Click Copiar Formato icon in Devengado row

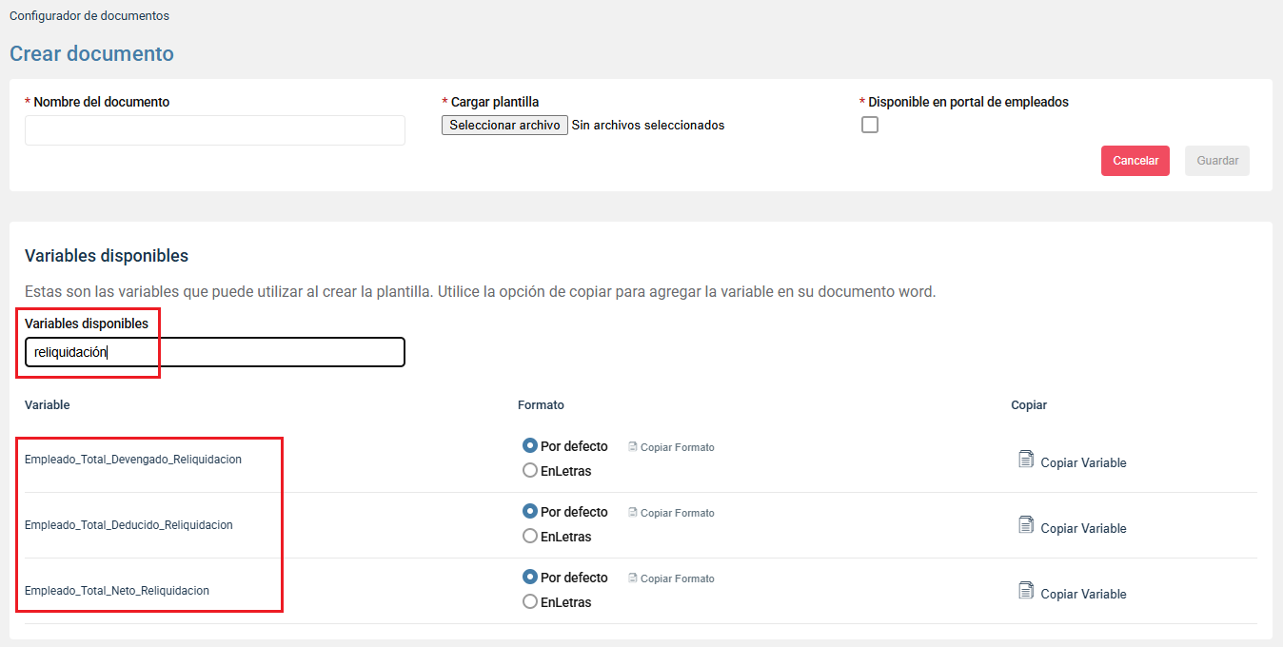[633, 447]
